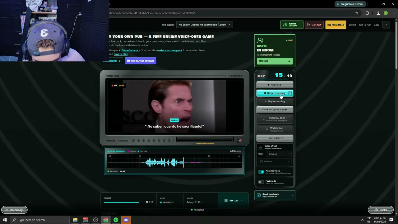Image resolution: width=398 pixels, height=224 pixels.
Task: Expand the View Clips dropdown
Action: [234, 201]
